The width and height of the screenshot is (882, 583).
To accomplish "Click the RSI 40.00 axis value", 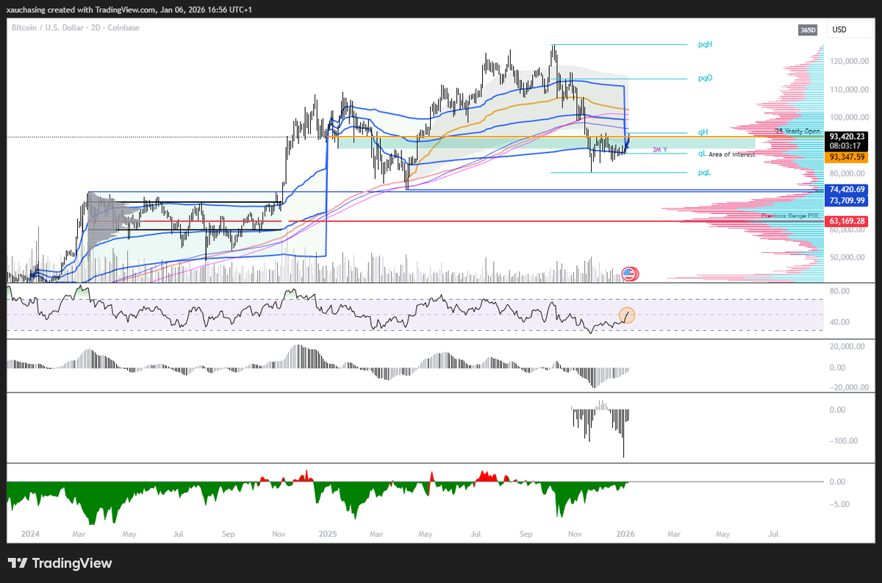I will pos(840,322).
